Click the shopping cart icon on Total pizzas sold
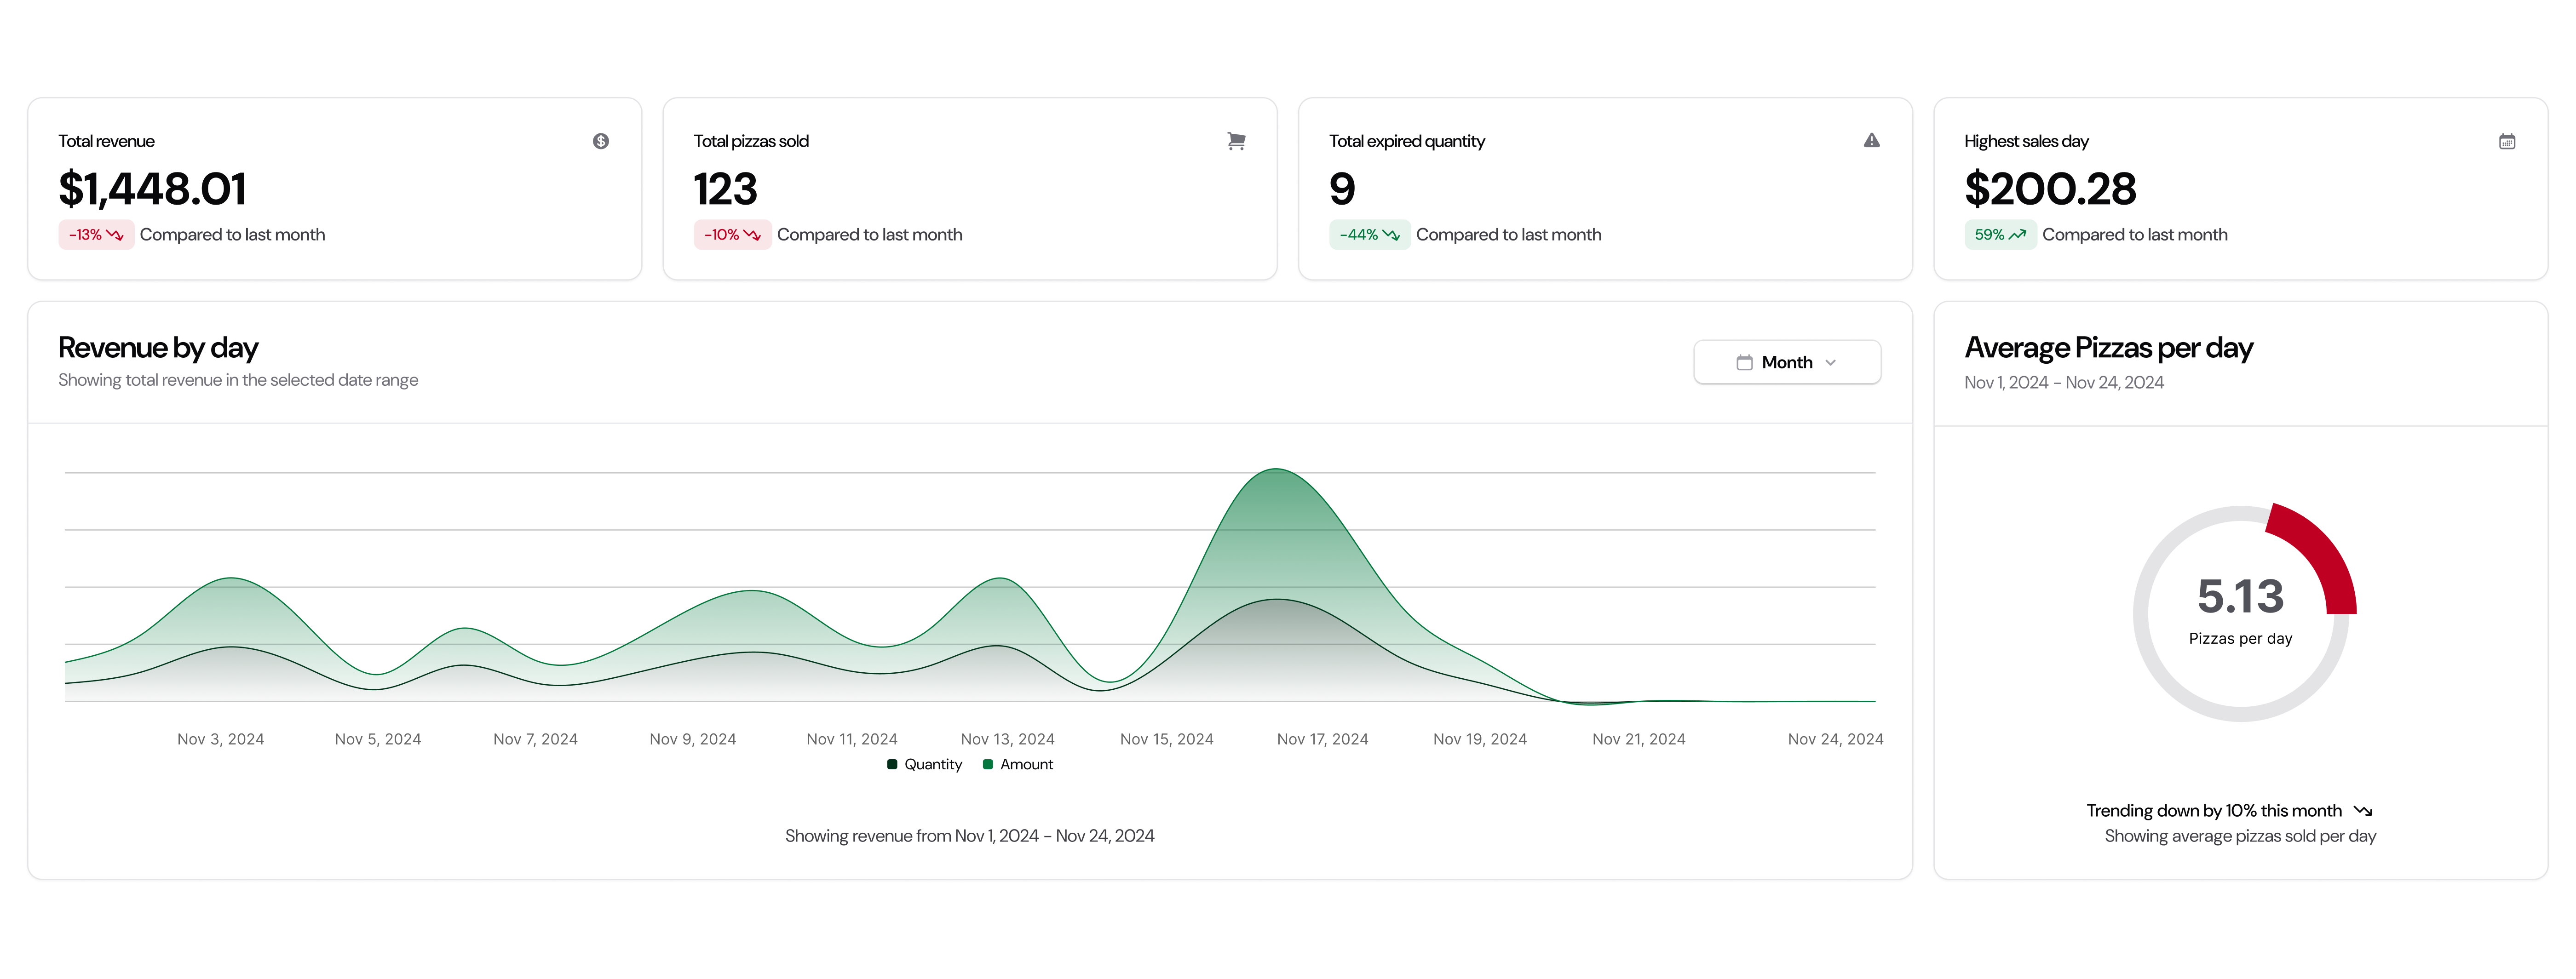2576x979 pixels. click(1236, 141)
